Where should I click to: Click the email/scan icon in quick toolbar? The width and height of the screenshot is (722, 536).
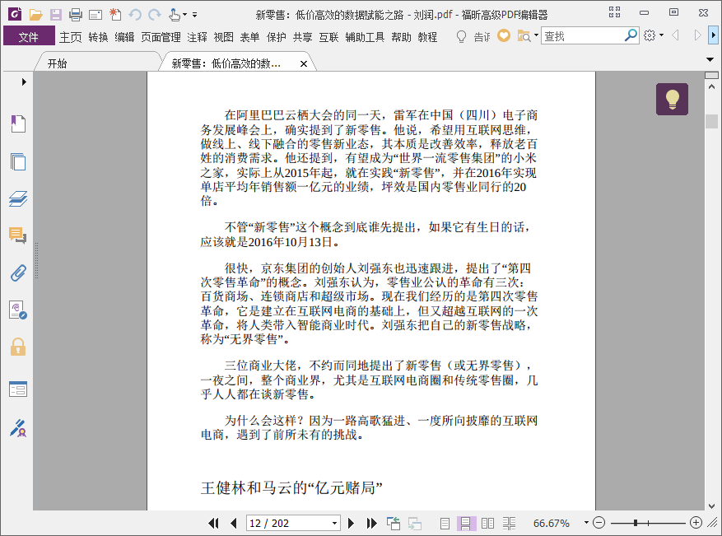(95, 15)
